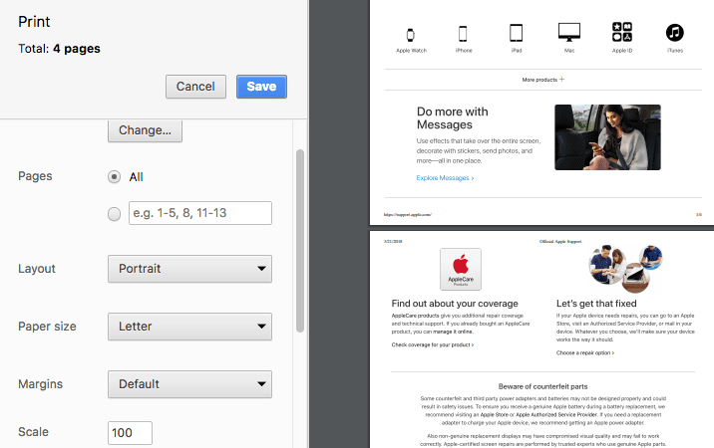Click the Find out about your coverage heading
Viewport: 714px width, 448px height.
pyautogui.click(x=455, y=304)
